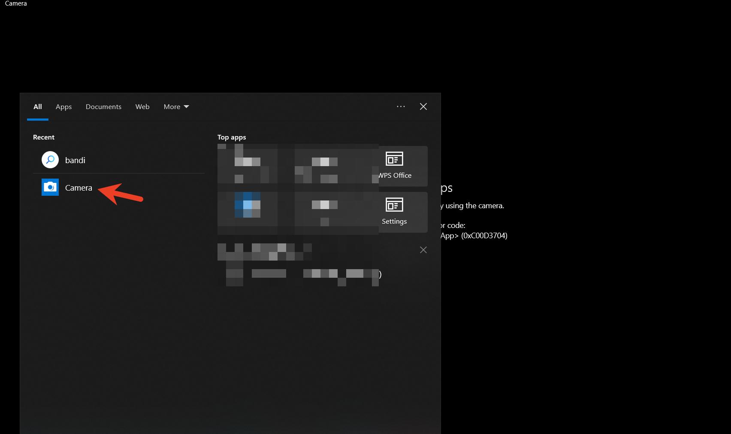Screen dimensions: 731x434
Task: Switch to the Apps tab
Action: point(63,106)
